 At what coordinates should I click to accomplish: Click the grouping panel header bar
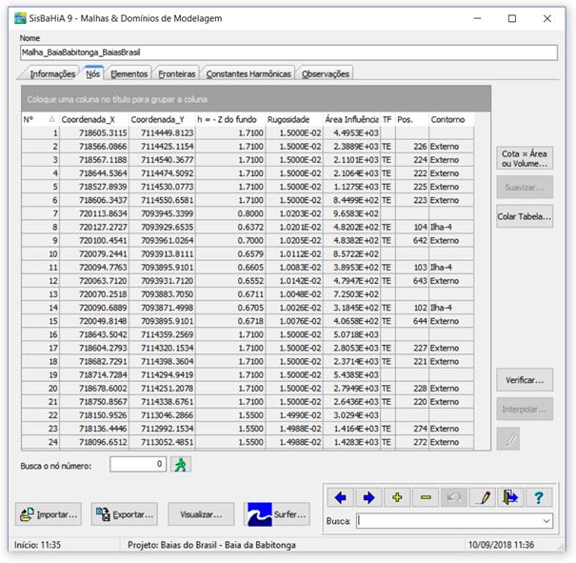click(256, 99)
